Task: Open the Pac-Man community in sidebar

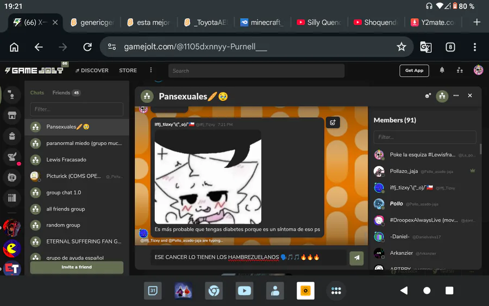Action: [12, 248]
